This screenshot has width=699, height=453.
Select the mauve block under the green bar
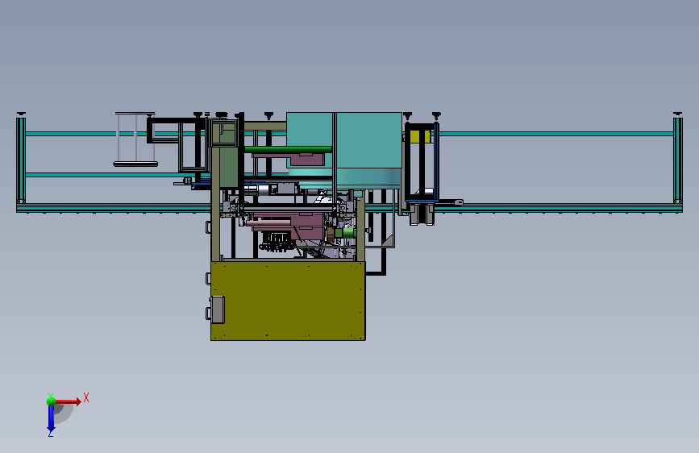(306, 159)
